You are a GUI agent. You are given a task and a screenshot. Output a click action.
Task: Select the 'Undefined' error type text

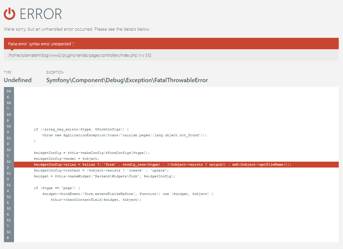click(17, 80)
